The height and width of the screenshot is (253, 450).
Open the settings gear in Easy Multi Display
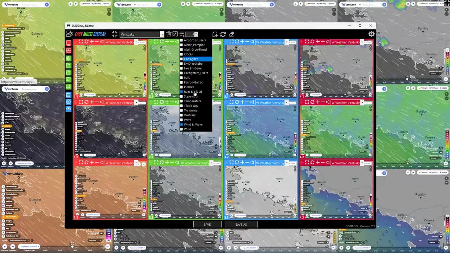point(371,34)
